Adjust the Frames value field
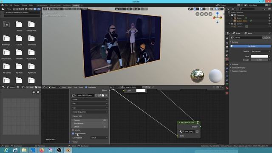 90,120
